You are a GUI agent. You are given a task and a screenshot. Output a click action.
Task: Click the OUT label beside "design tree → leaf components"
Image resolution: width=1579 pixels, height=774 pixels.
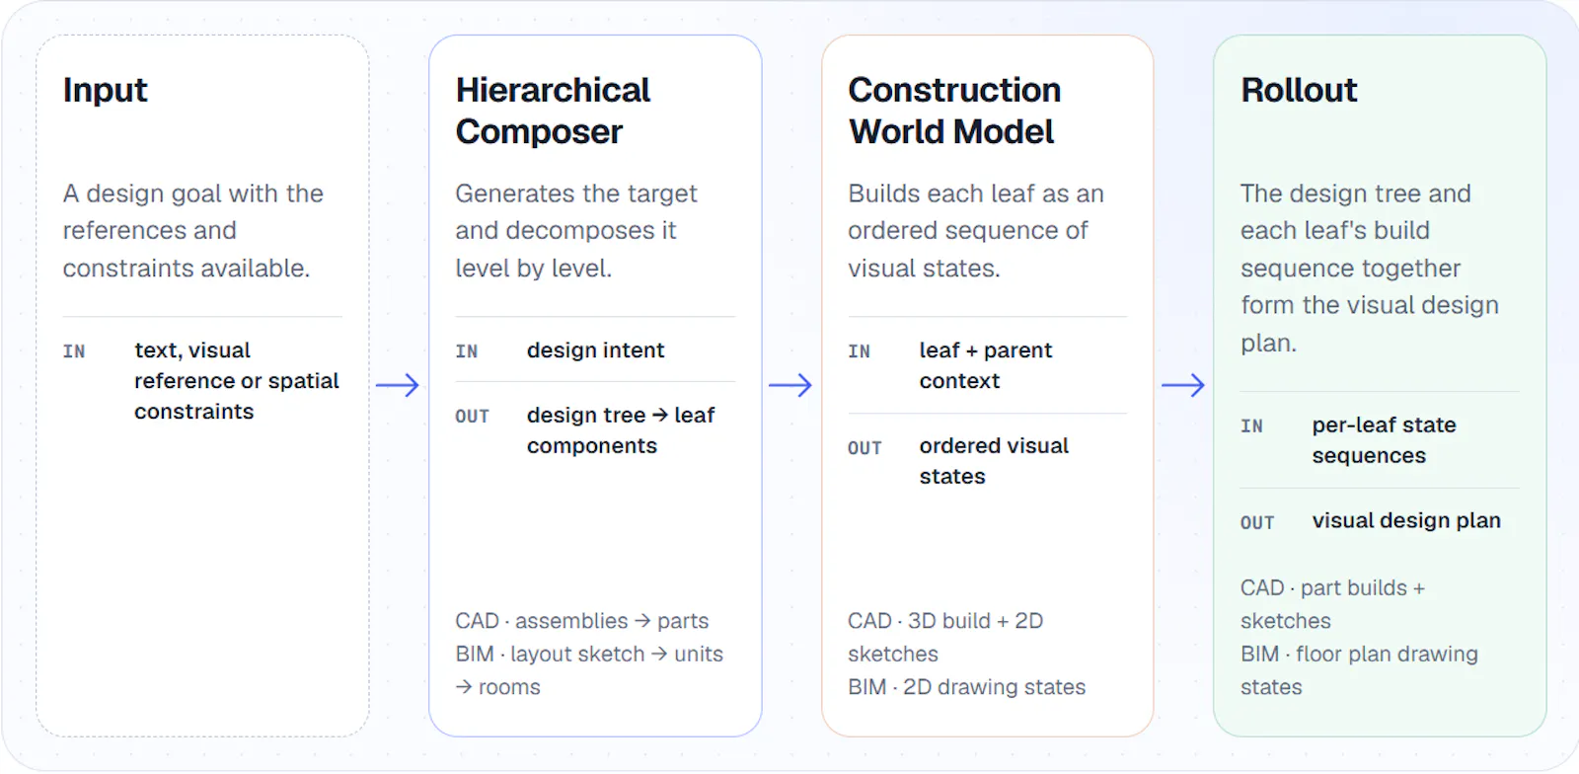pos(472,417)
